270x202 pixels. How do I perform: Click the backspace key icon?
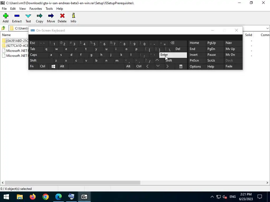[178, 43]
